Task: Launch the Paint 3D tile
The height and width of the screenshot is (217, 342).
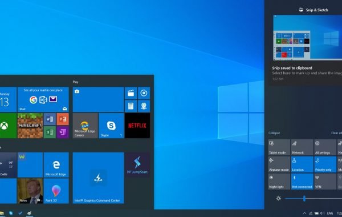Action: 56,191
